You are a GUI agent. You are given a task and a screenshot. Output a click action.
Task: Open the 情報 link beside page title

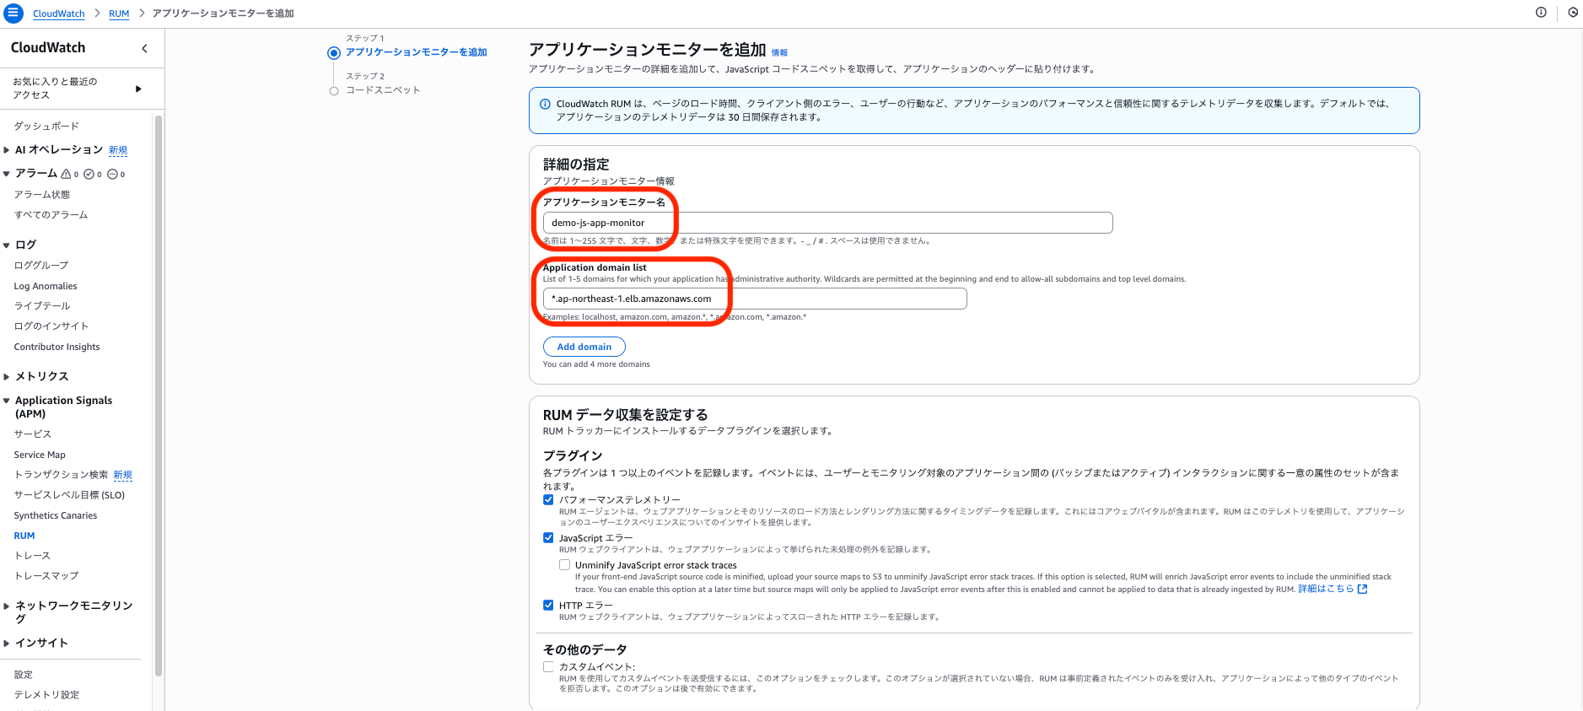(779, 52)
